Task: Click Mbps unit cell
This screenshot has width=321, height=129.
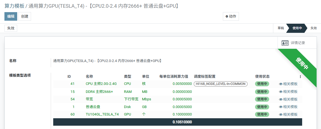Action: 147,99
